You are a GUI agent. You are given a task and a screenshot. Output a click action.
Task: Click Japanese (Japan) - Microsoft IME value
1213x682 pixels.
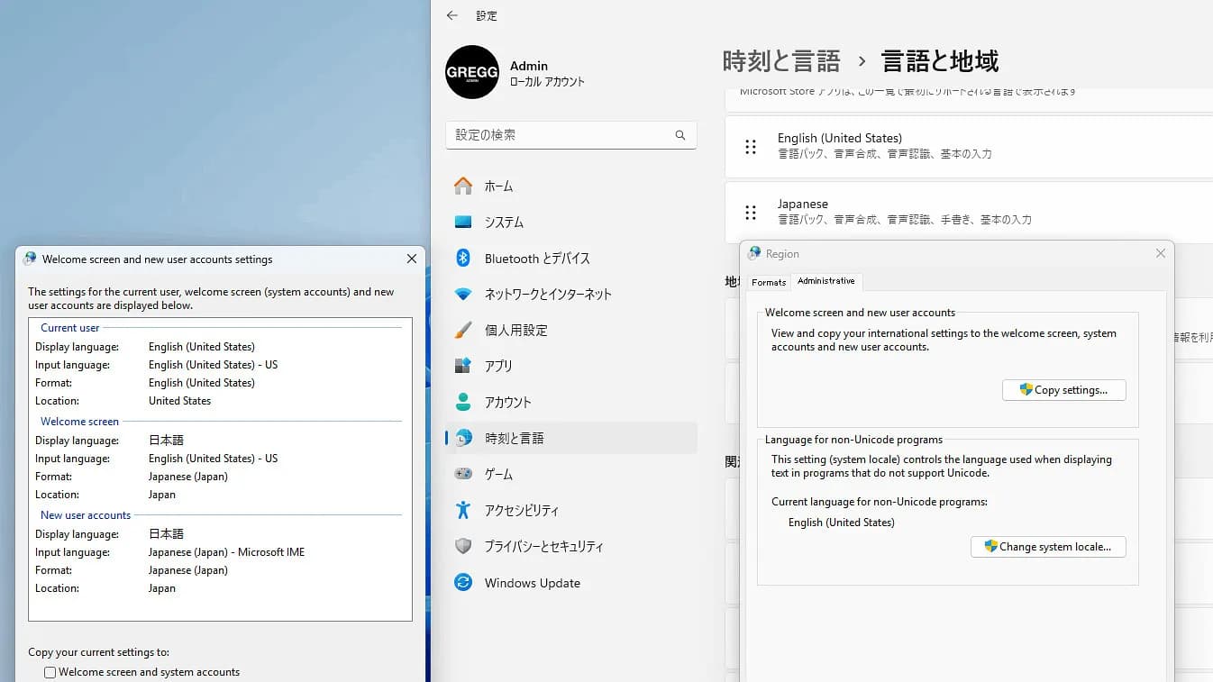(x=226, y=552)
